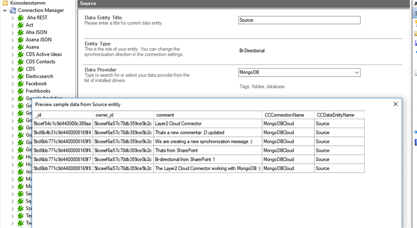Select the Asana JSON connection icon
Viewport: 417px width, 228px height.
pyautogui.click(x=21, y=39)
